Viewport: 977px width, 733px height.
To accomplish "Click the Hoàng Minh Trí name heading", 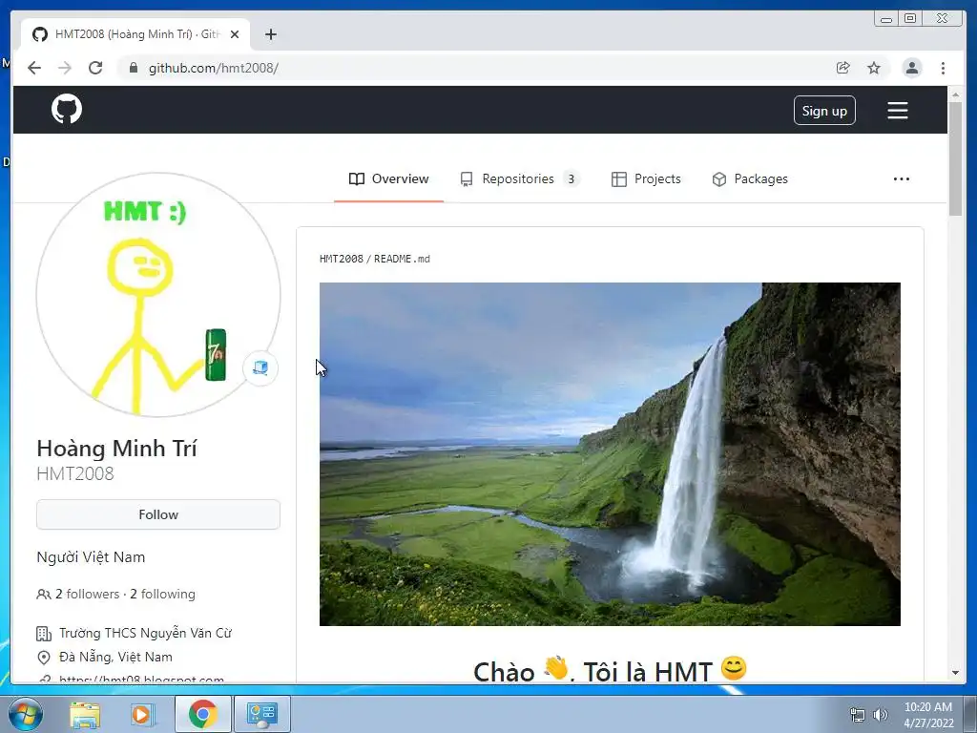I will (x=116, y=449).
